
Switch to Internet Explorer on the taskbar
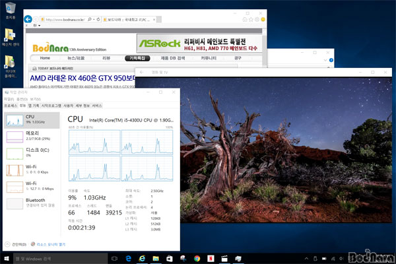[x=142, y=259]
